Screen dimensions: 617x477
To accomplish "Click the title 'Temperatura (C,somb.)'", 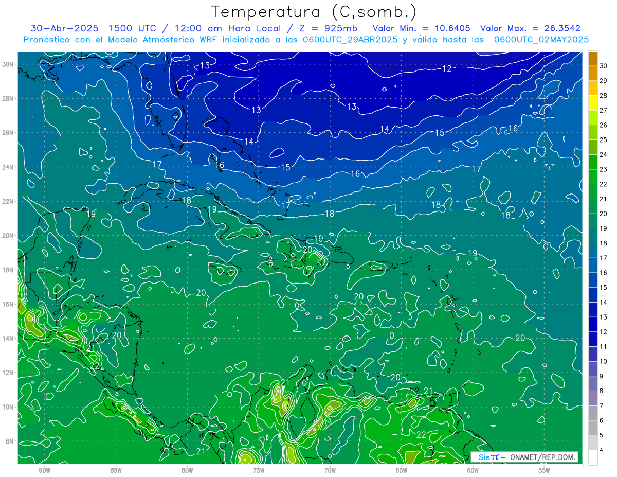I will coord(314,12).
